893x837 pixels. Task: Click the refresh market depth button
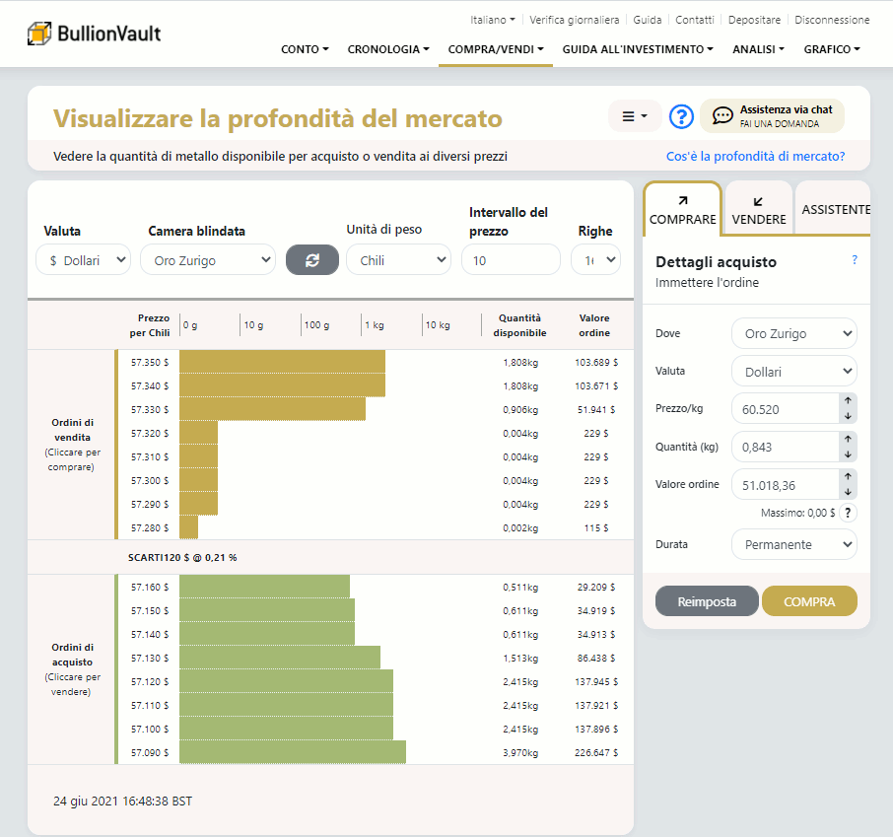312,259
